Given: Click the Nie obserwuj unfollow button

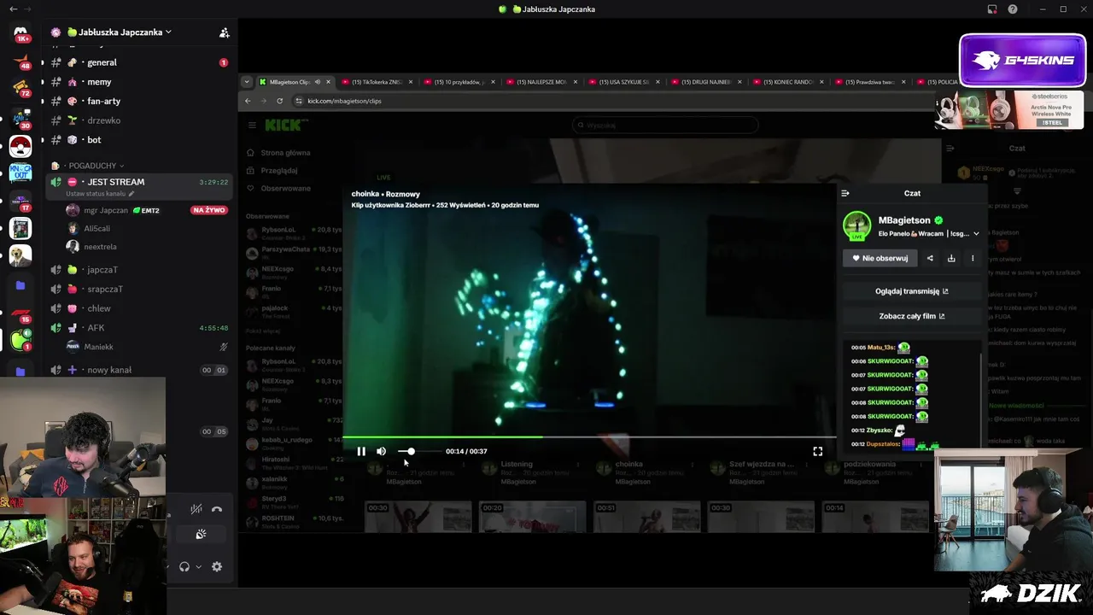Looking at the screenshot, I should [x=880, y=258].
